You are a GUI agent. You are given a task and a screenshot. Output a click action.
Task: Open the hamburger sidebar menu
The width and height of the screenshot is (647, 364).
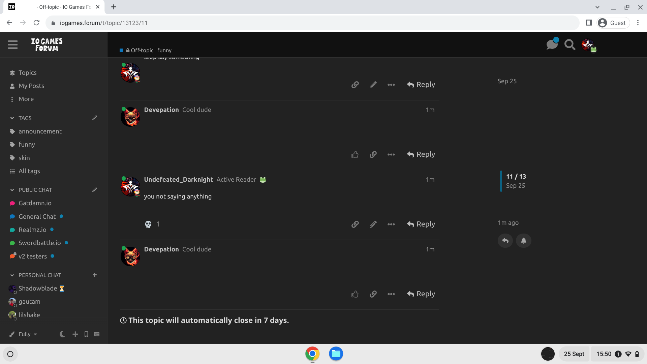(13, 44)
